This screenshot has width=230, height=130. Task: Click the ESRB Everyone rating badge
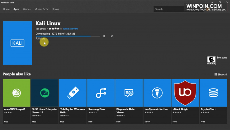click(x=211, y=60)
